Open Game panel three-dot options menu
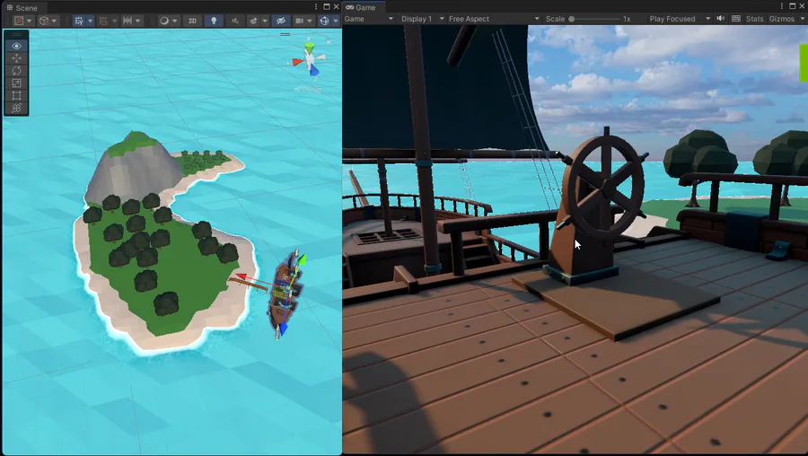808x456 pixels. (x=782, y=6)
